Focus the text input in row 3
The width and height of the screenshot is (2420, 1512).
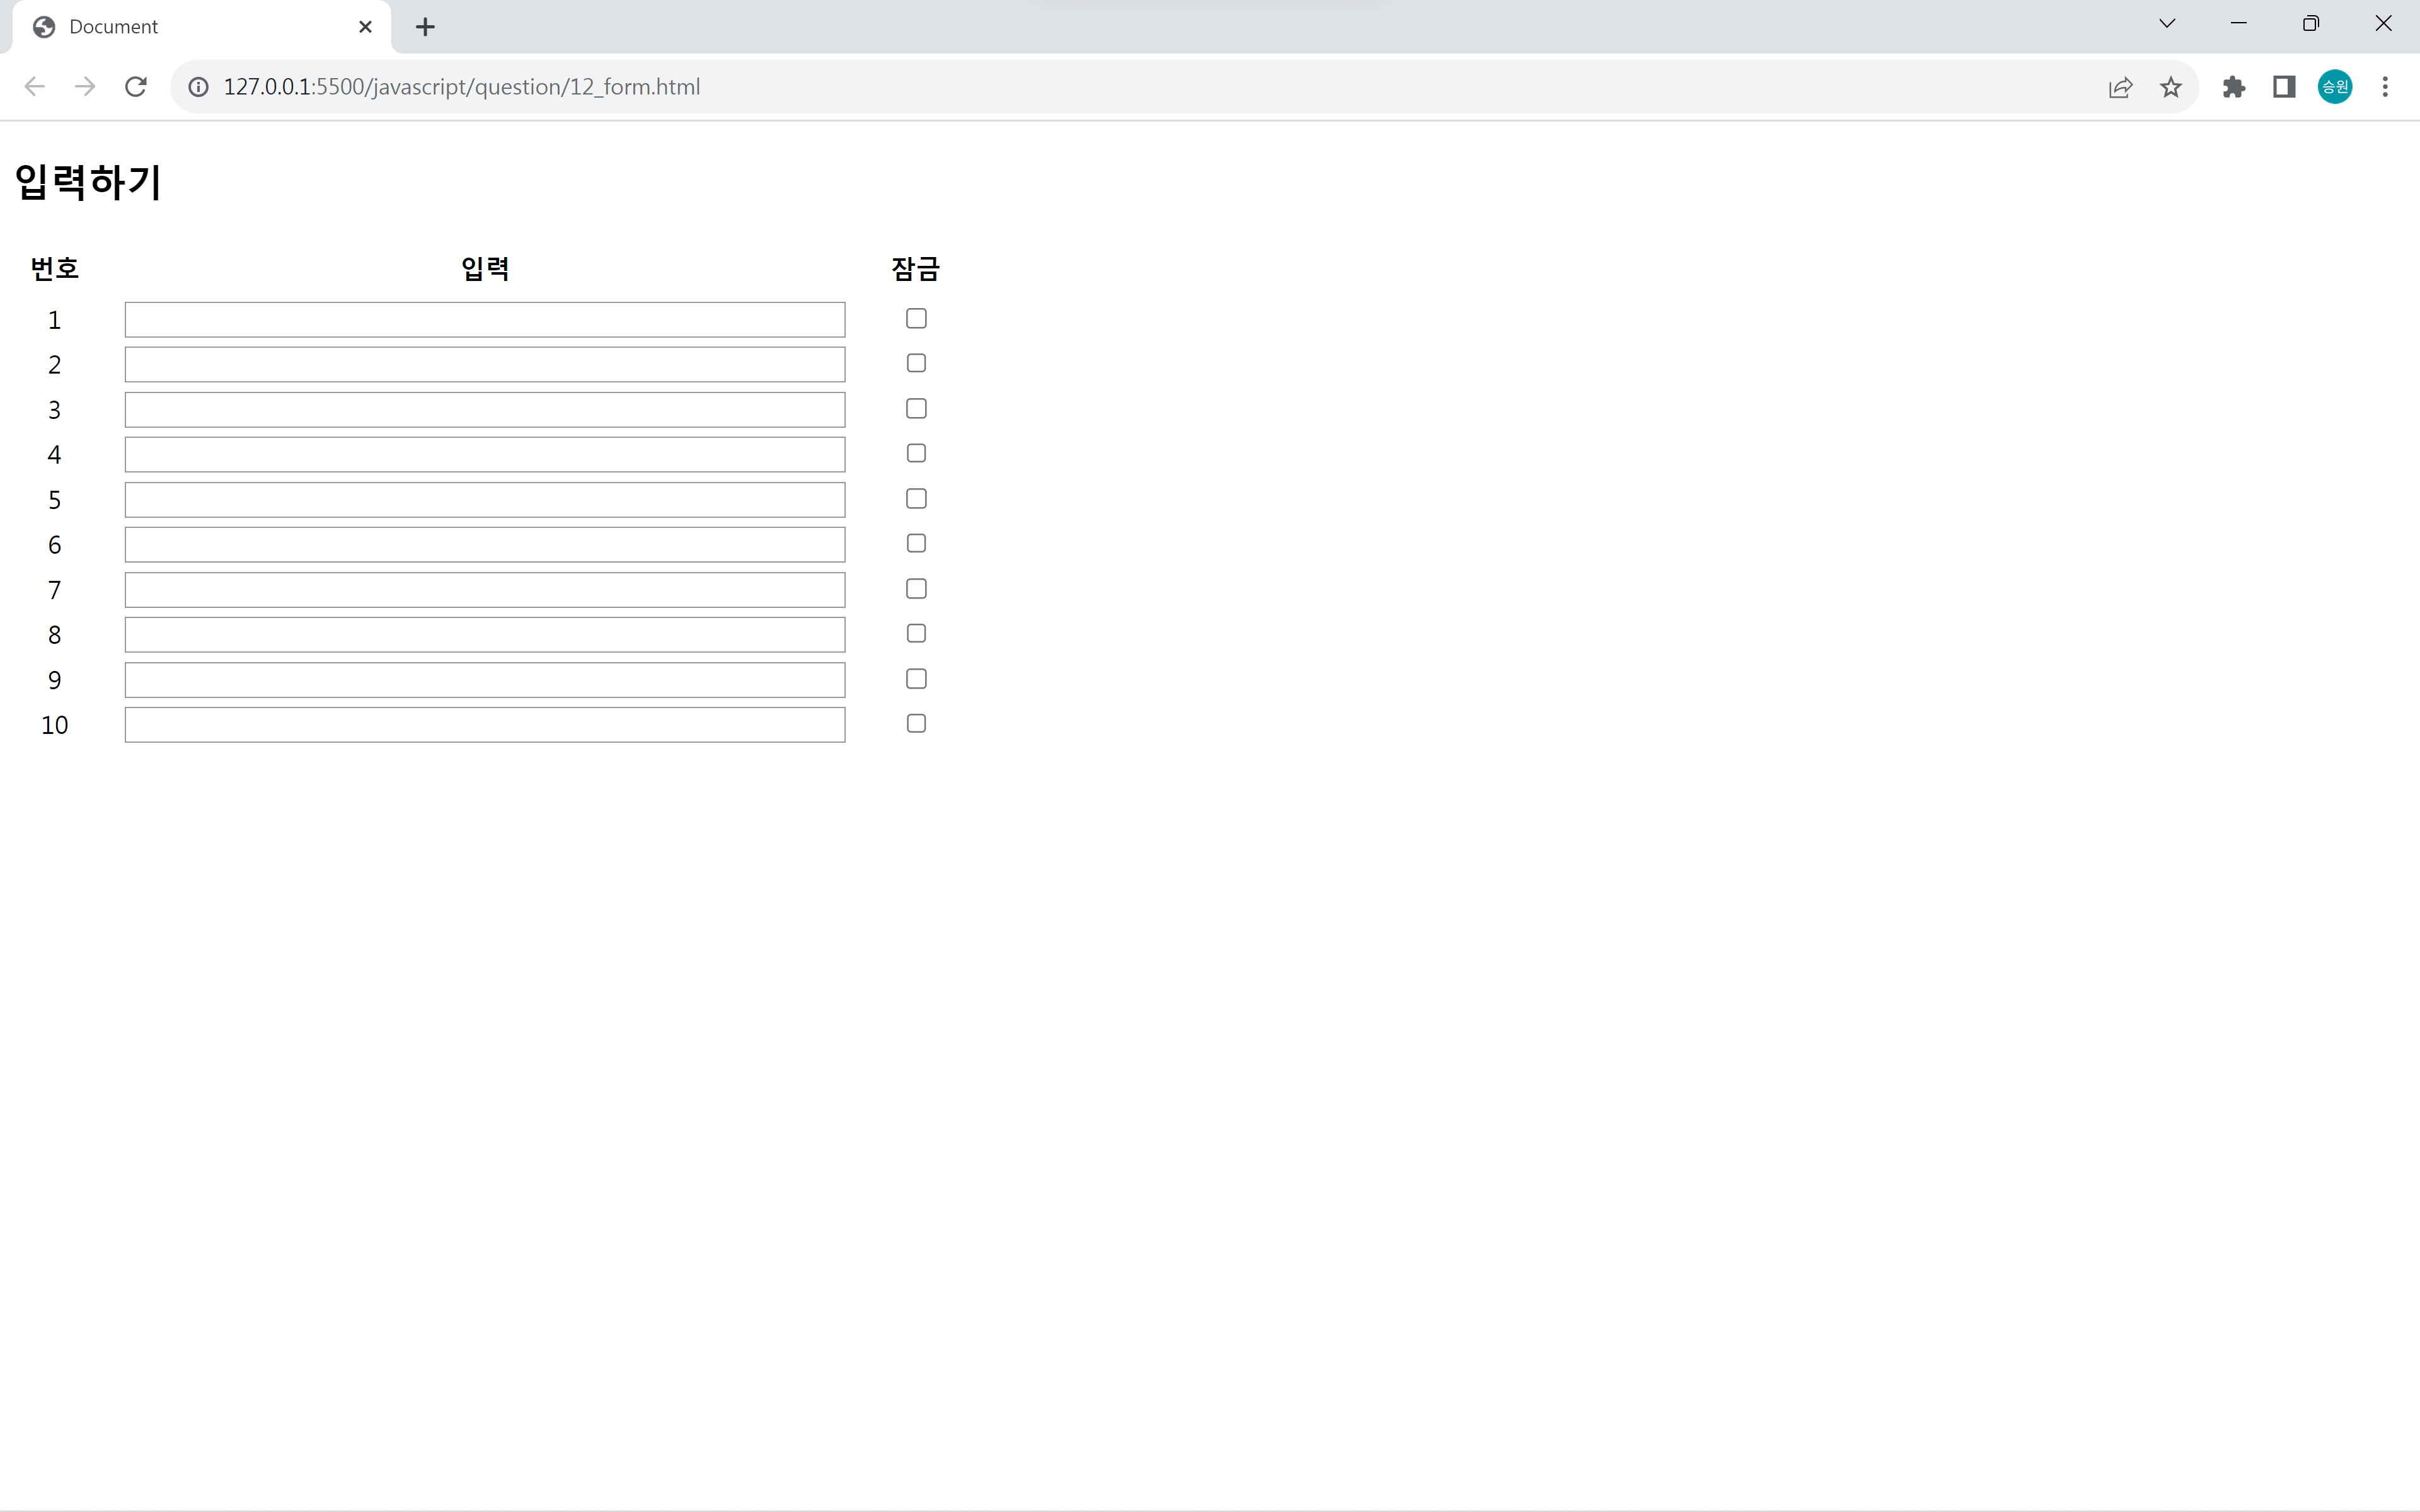[485, 409]
